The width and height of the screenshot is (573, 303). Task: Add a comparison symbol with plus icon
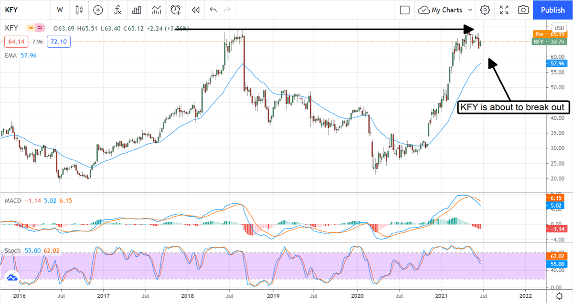[x=98, y=10]
